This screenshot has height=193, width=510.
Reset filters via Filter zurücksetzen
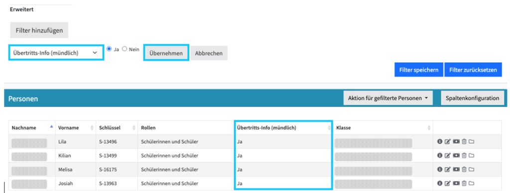473,70
